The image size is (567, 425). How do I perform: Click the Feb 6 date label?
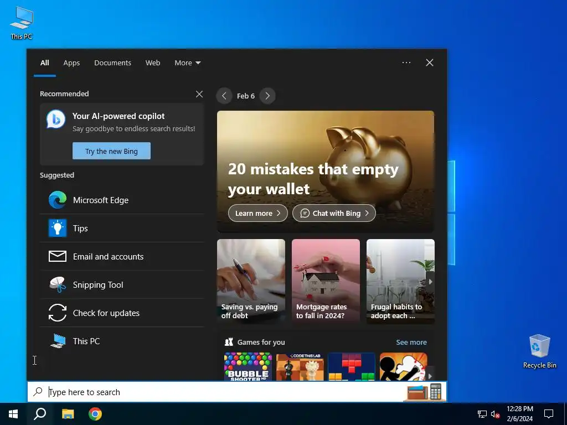246,96
